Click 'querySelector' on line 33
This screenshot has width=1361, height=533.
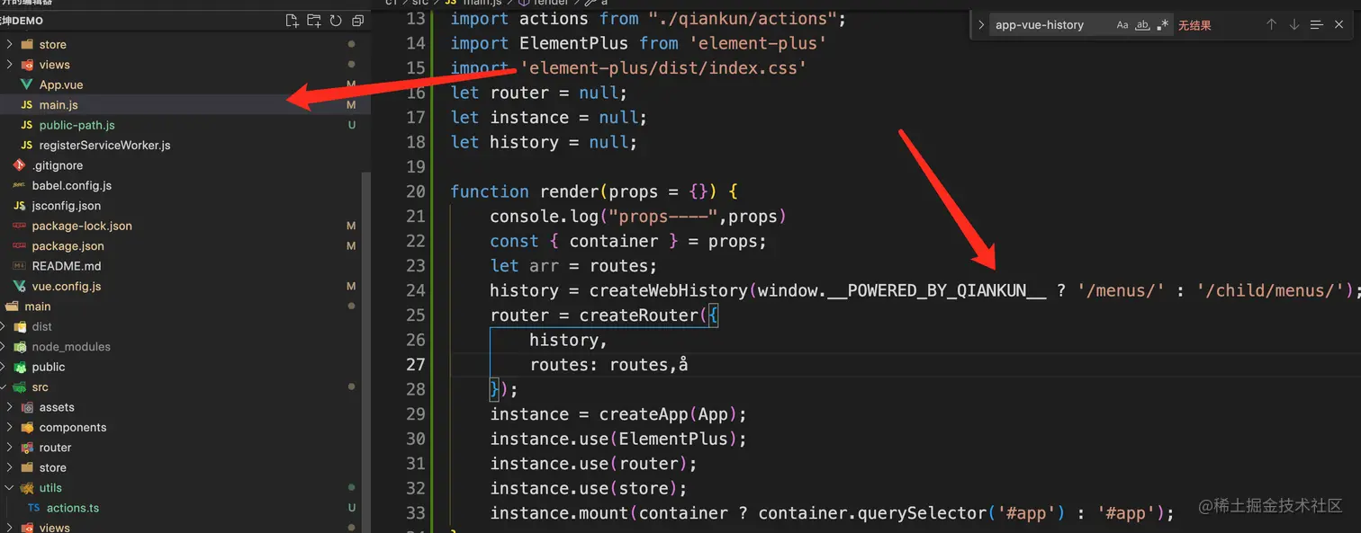point(922,513)
